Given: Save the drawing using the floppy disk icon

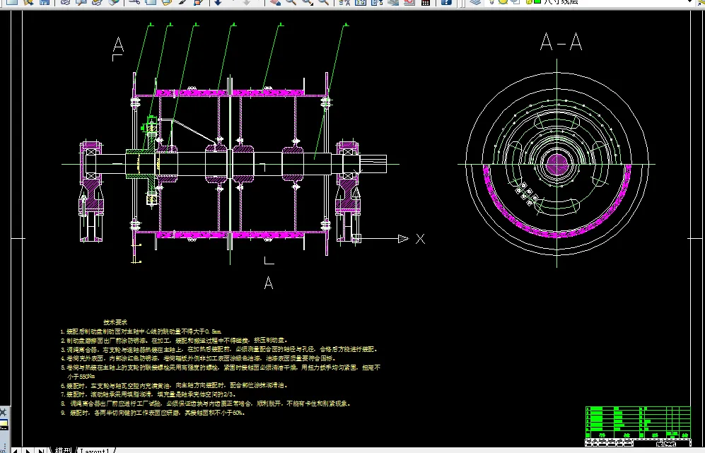Looking at the screenshot, I should coord(44,2).
